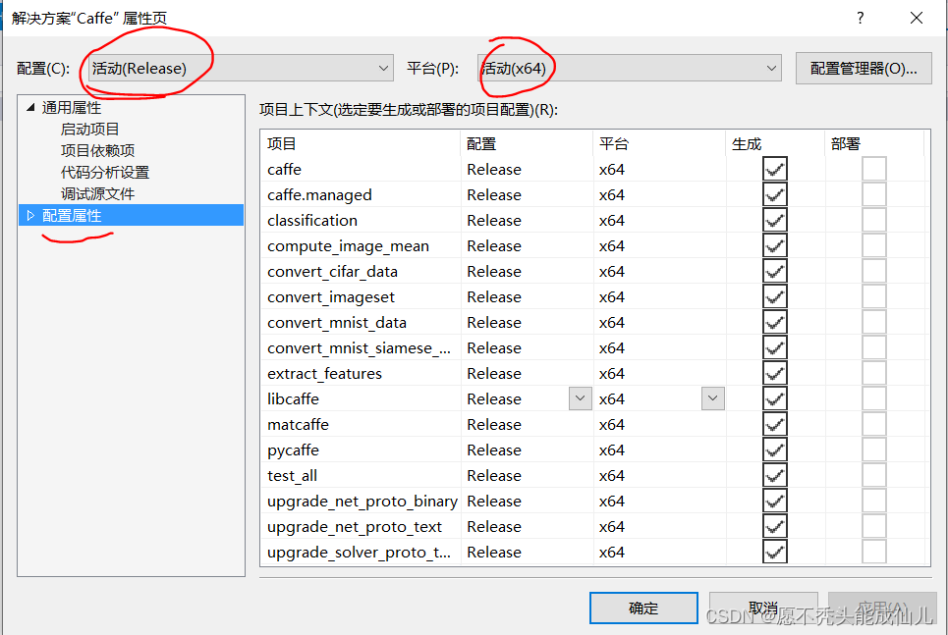The width and height of the screenshot is (948, 635).
Task: Open the 平台(P) x64 dropdown
Action: (x=629, y=69)
